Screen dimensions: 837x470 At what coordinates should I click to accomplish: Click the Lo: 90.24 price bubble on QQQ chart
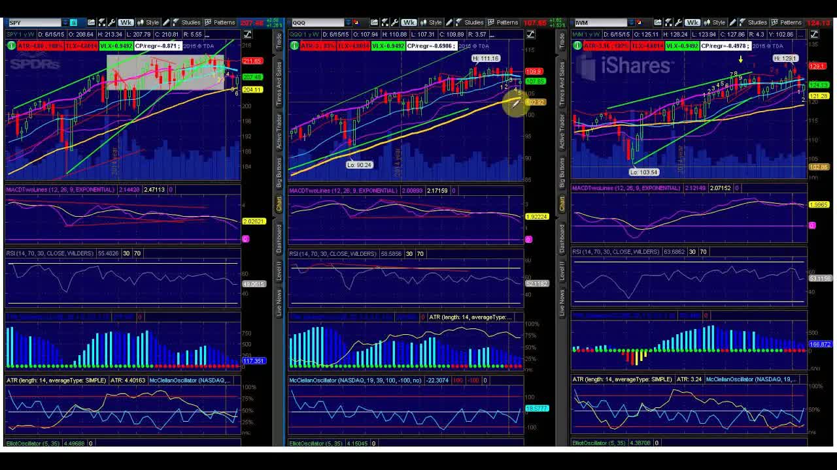[x=359, y=164]
